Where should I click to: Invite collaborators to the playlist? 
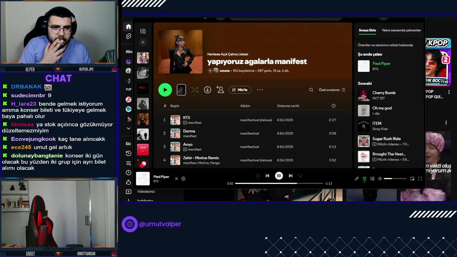(x=220, y=90)
